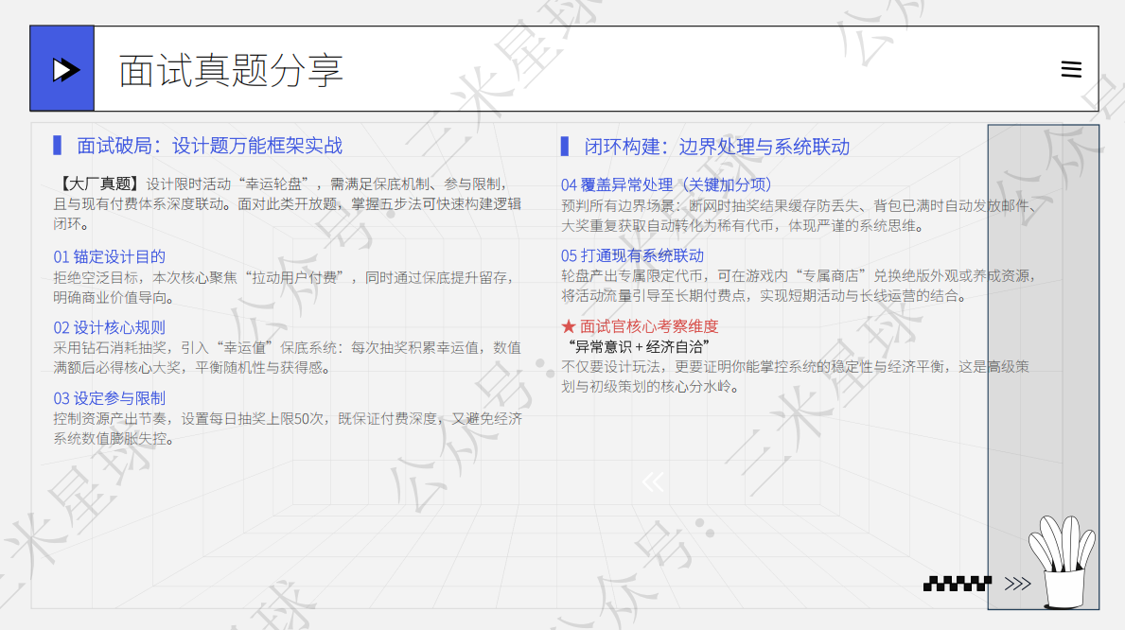This screenshot has height=630, width=1125.
Task: Select step 05 打通现有系统联动
Action: click(632, 255)
